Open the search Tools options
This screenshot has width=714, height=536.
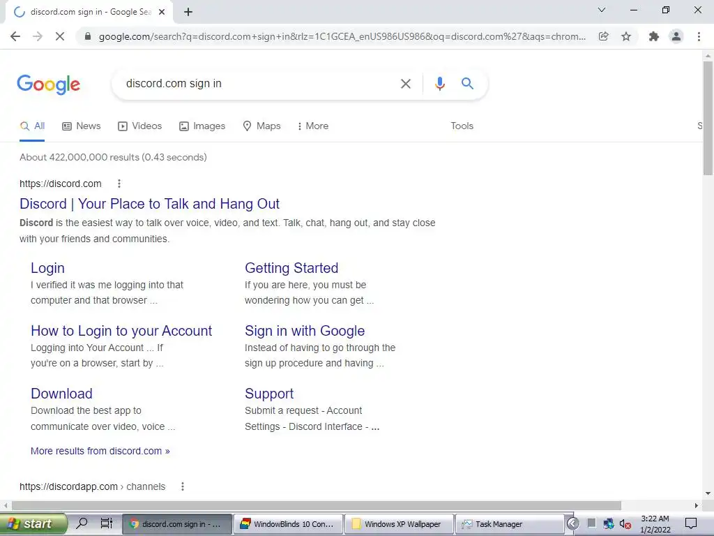pyautogui.click(x=462, y=126)
